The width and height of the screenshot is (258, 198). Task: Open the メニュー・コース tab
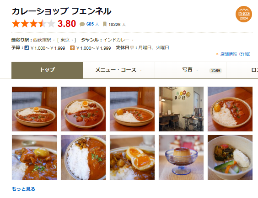click(x=118, y=70)
